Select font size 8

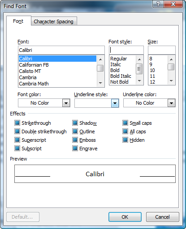(x=158, y=59)
